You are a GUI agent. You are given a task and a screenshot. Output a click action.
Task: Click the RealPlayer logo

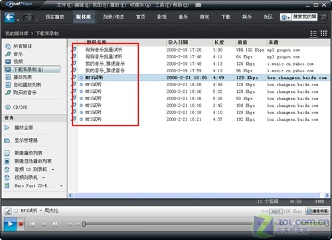(x=19, y=4)
